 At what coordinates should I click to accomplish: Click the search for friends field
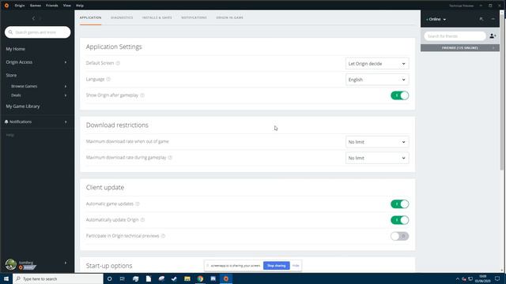455,36
